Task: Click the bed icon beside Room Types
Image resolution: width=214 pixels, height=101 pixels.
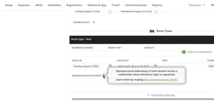Action: pyautogui.click(x=152, y=31)
